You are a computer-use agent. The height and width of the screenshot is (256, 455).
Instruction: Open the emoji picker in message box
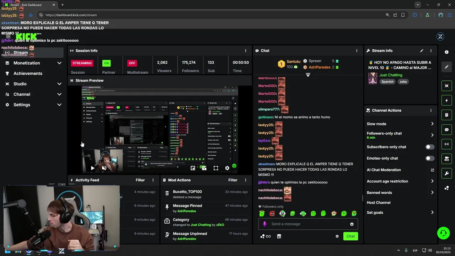pyautogui.click(x=352, y=224)
